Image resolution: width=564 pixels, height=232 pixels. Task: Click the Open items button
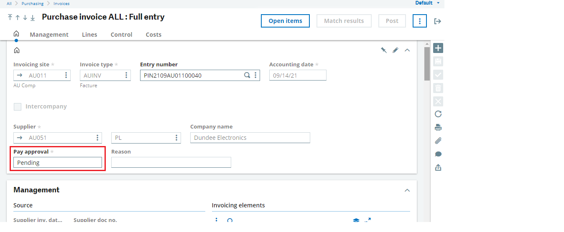pyautogui.click(x=286, y=21)
